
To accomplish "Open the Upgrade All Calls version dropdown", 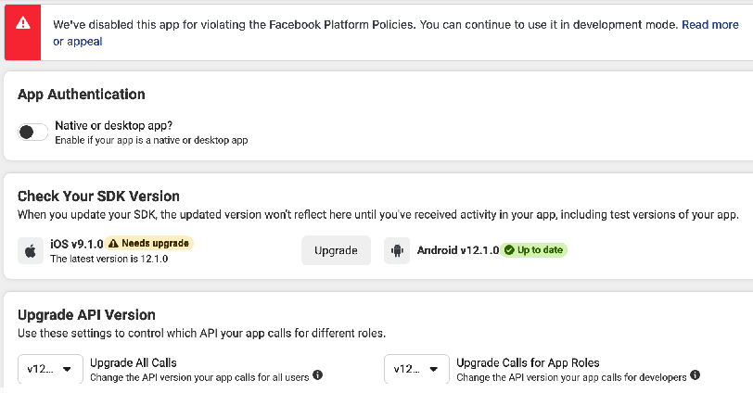I will 50,369.
